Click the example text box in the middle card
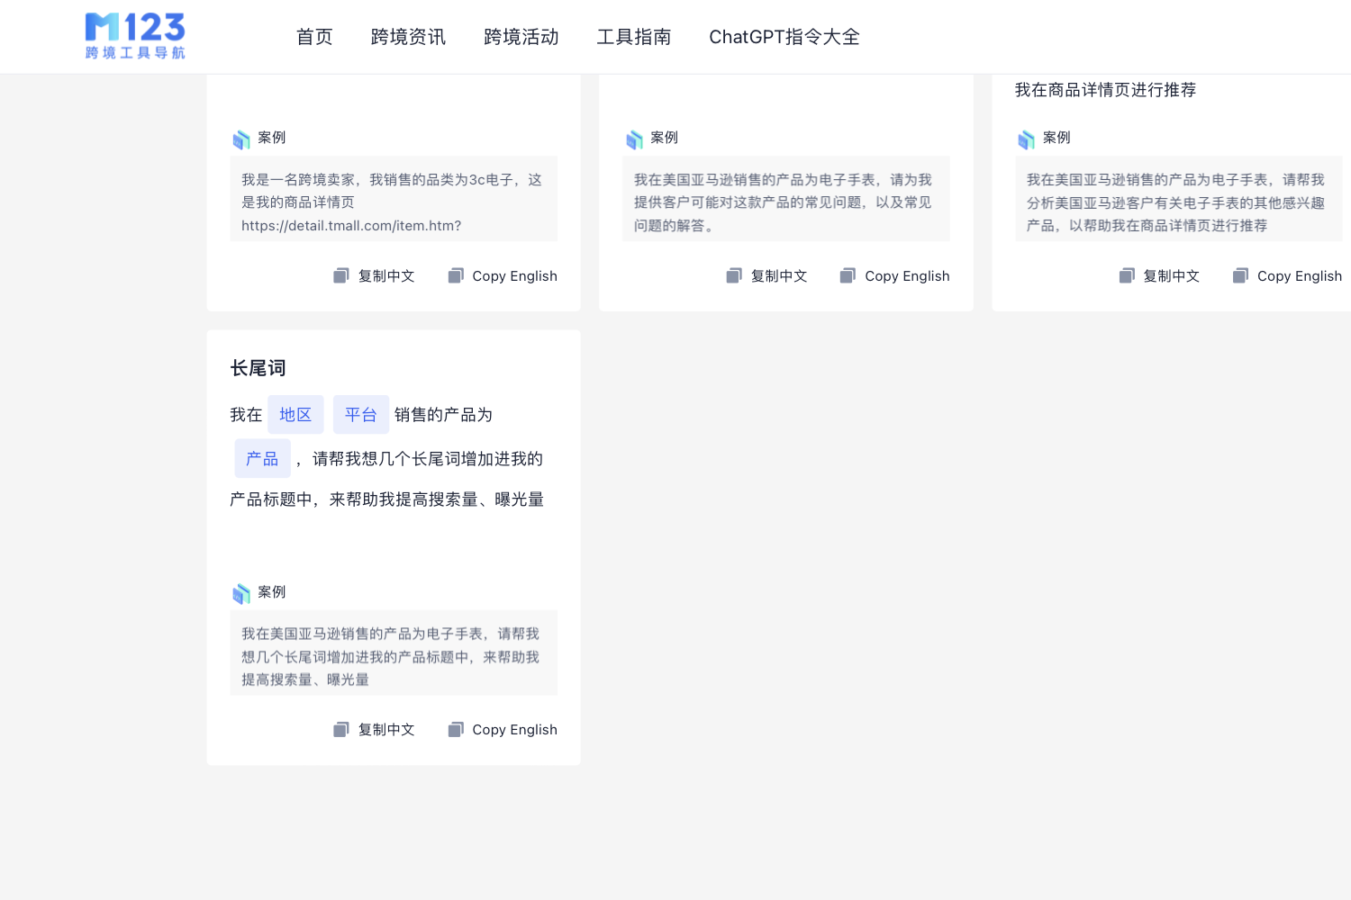The image size is (1351, 900). pyautogui.click(x=785, y=199)
